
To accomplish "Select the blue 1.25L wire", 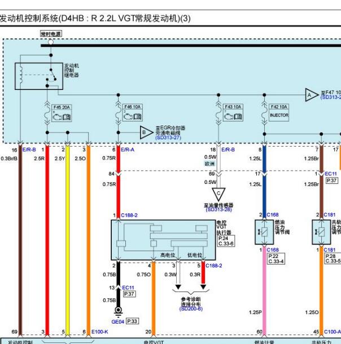I will coord(264,182).
